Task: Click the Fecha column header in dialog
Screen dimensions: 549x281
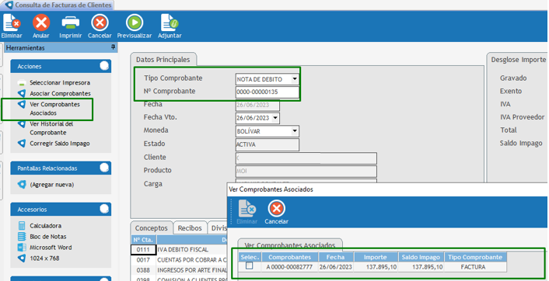Action: click(335, 257)
